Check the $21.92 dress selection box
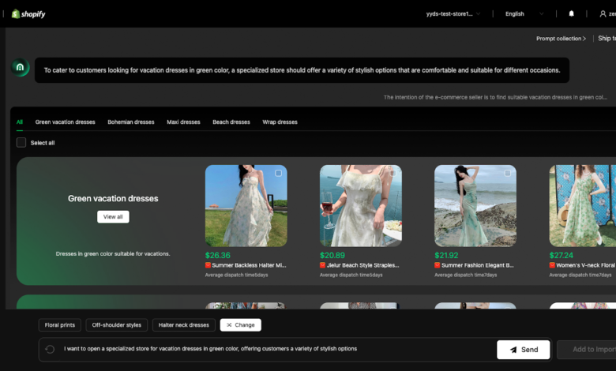This screenshot has height=371, width=616. [x=507, y=173]
